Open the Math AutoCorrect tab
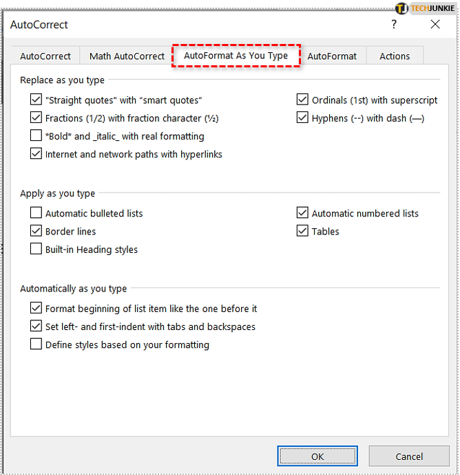This screenshot has height=475, width=460. pyautogui.click(x=127, y=56)
